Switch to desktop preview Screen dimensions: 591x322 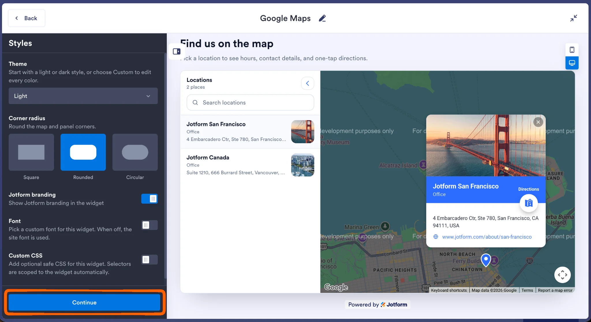pos(572,63)
